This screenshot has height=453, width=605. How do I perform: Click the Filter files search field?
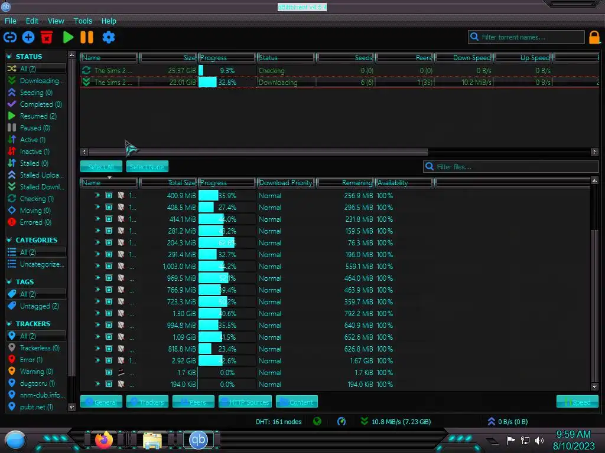click(x=511, y=167)
